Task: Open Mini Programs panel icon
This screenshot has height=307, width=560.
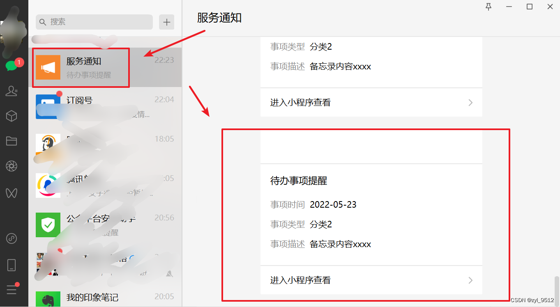Action: (x=12, y=238)
